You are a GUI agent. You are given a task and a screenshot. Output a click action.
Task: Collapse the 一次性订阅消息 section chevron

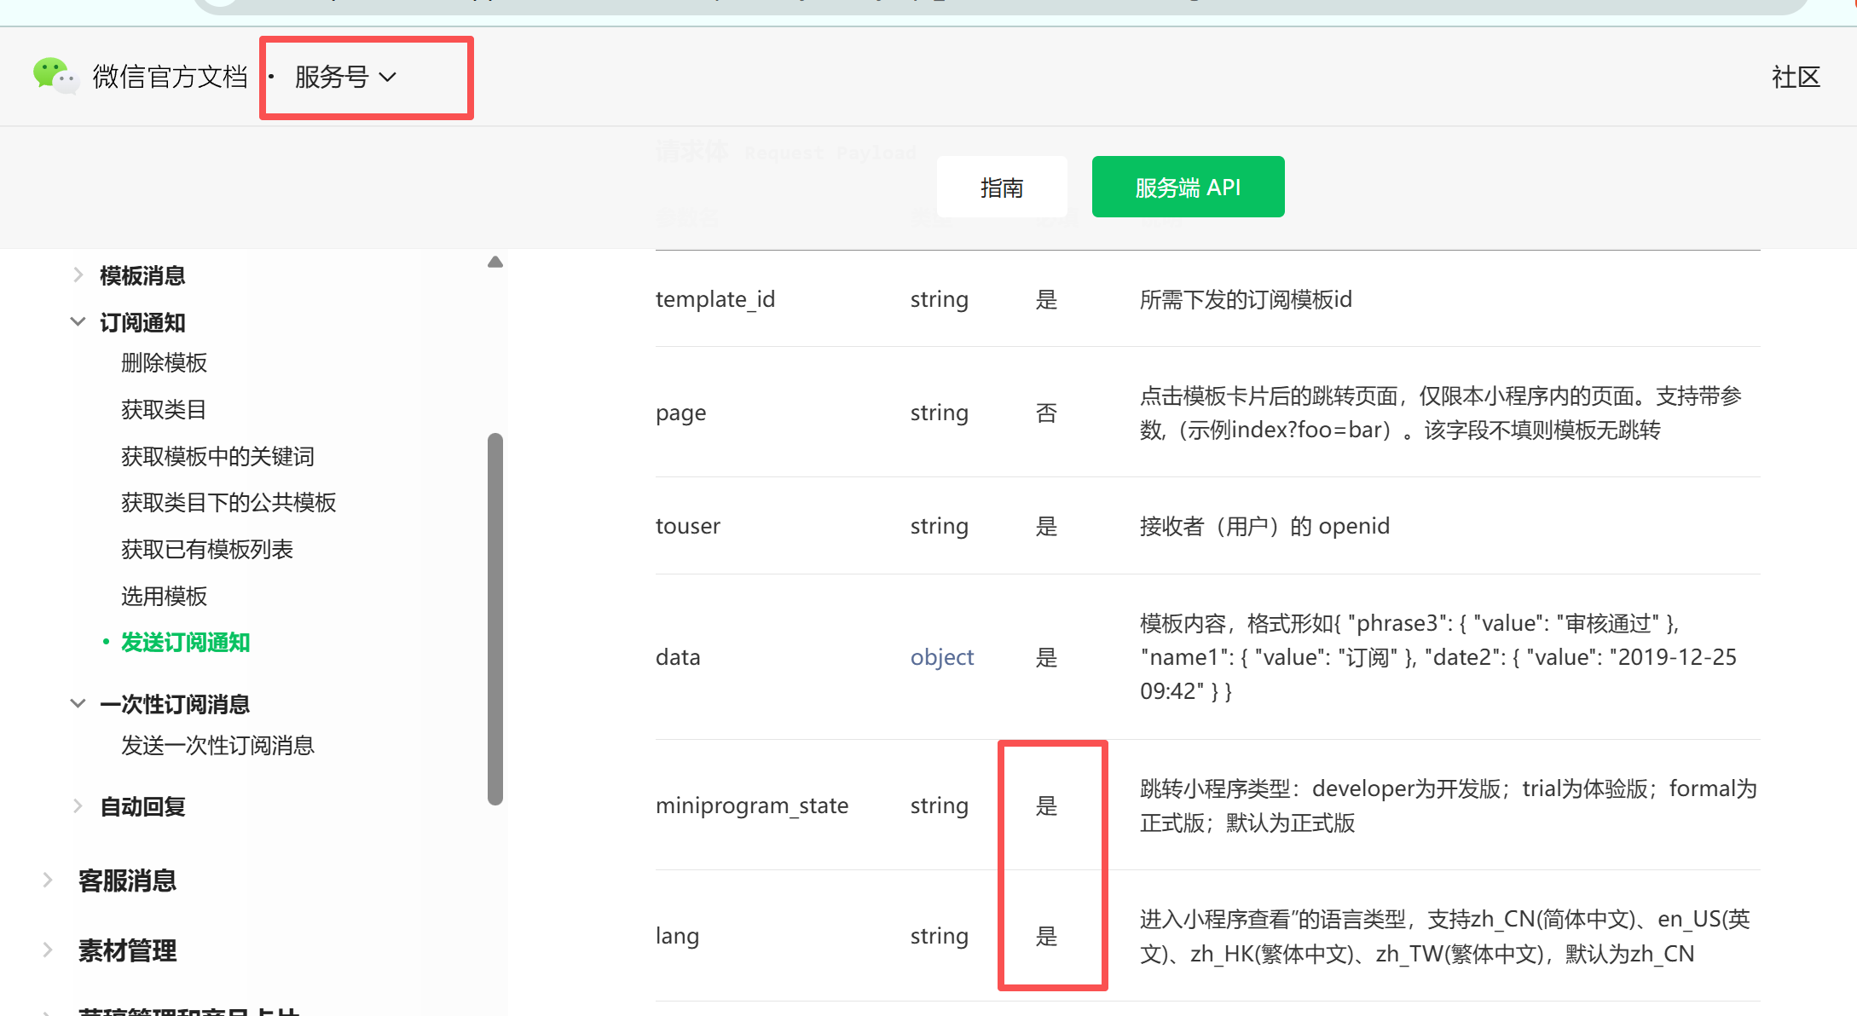[x=78, y=704]
